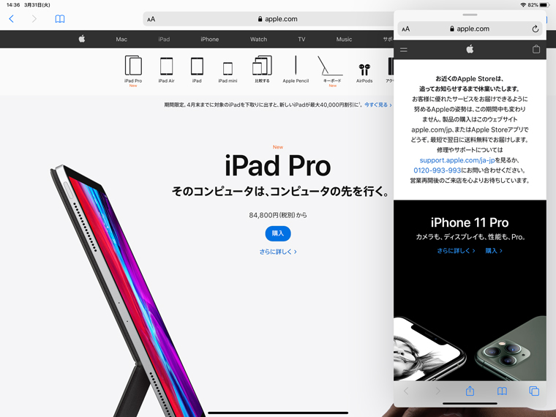Open bookmarks book icon in main Safari

(60, 19)
